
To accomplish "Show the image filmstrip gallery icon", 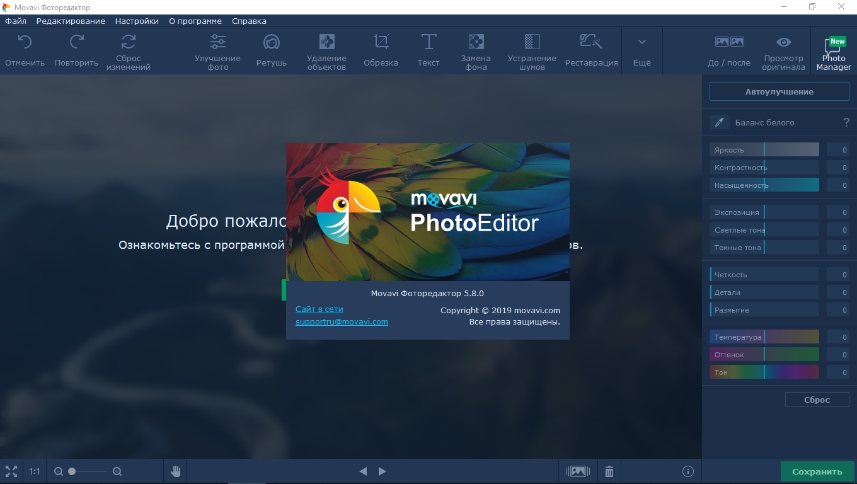I will click(578, 471).
